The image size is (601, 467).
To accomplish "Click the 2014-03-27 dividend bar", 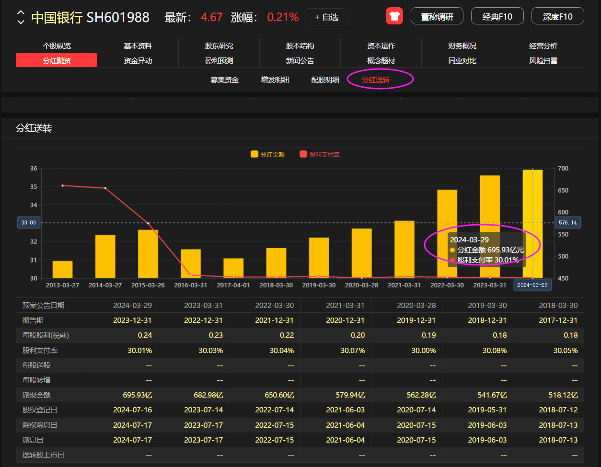I will click(x=105, y=256).
